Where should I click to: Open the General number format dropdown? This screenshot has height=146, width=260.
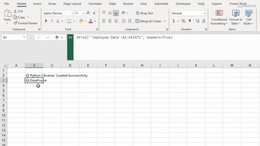(x=204, y=13)
